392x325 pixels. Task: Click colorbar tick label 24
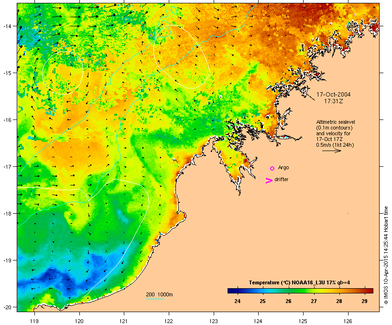(x=237, y=301)
